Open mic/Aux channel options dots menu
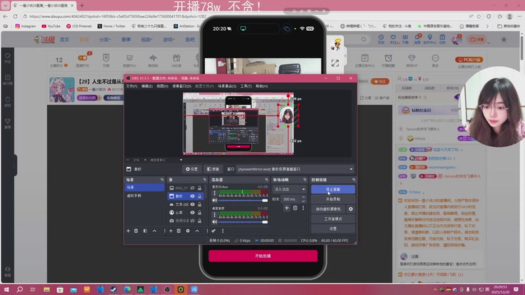525x295 pixels. pos(215,193)
